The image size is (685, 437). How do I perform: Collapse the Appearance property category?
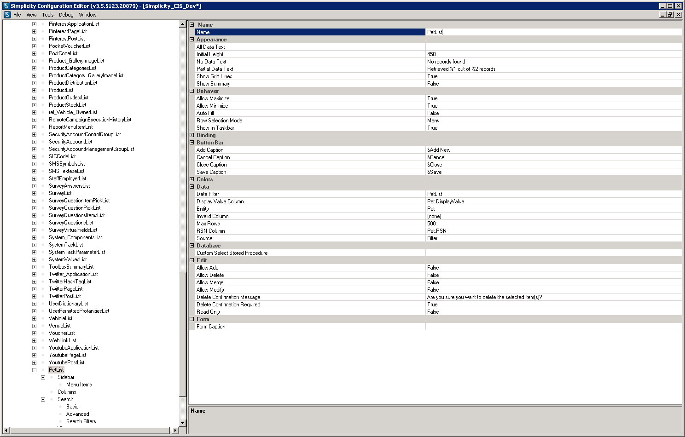192,40
